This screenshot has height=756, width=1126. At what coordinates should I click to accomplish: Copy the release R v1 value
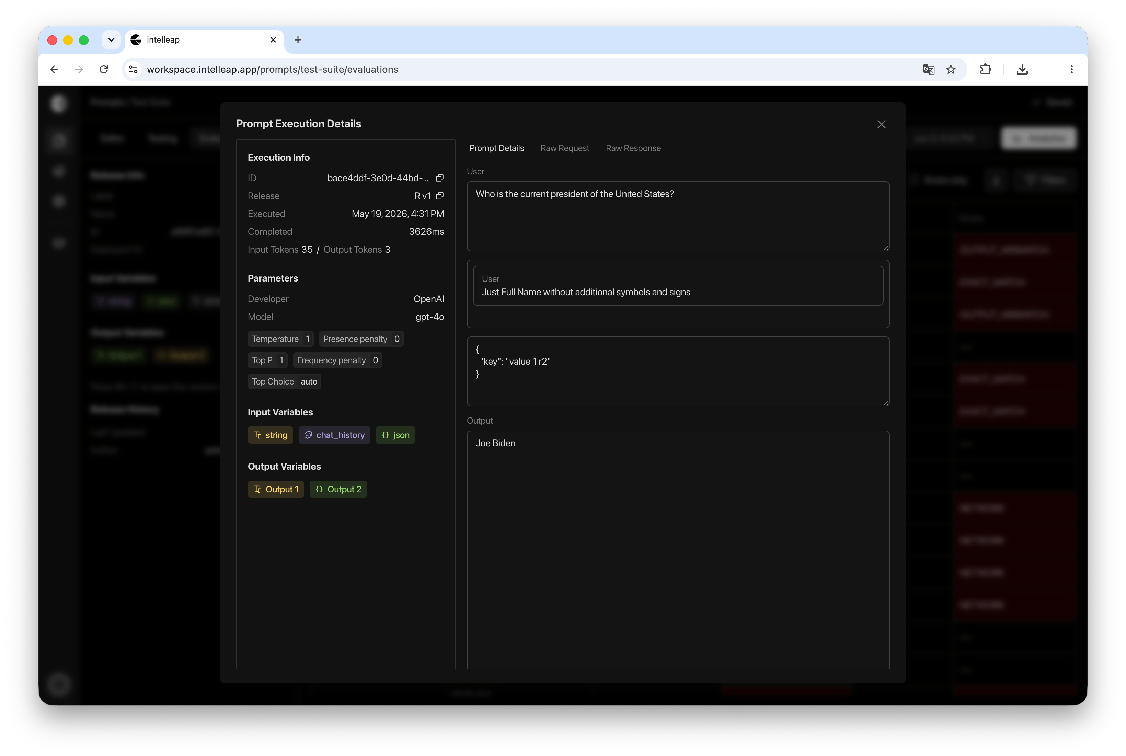(440, 196)
